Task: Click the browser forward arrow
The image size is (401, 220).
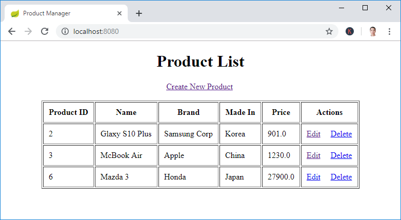Action: point(28,31)
